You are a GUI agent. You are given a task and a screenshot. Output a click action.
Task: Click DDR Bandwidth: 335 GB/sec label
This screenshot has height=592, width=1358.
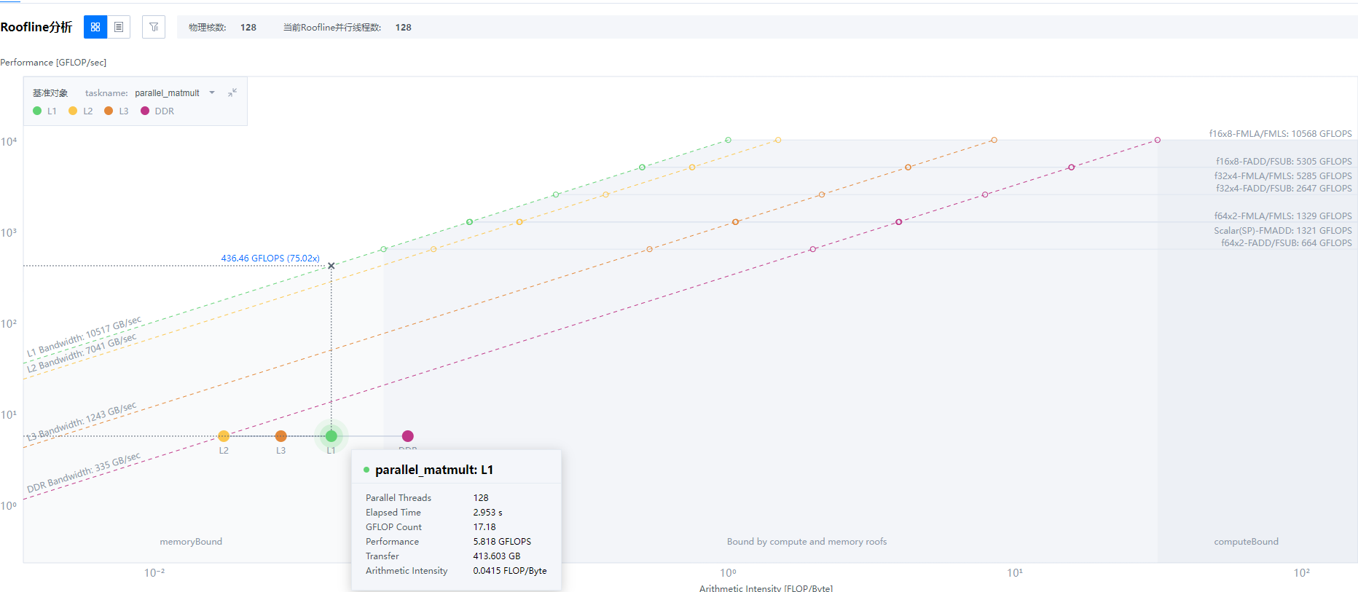84,473
